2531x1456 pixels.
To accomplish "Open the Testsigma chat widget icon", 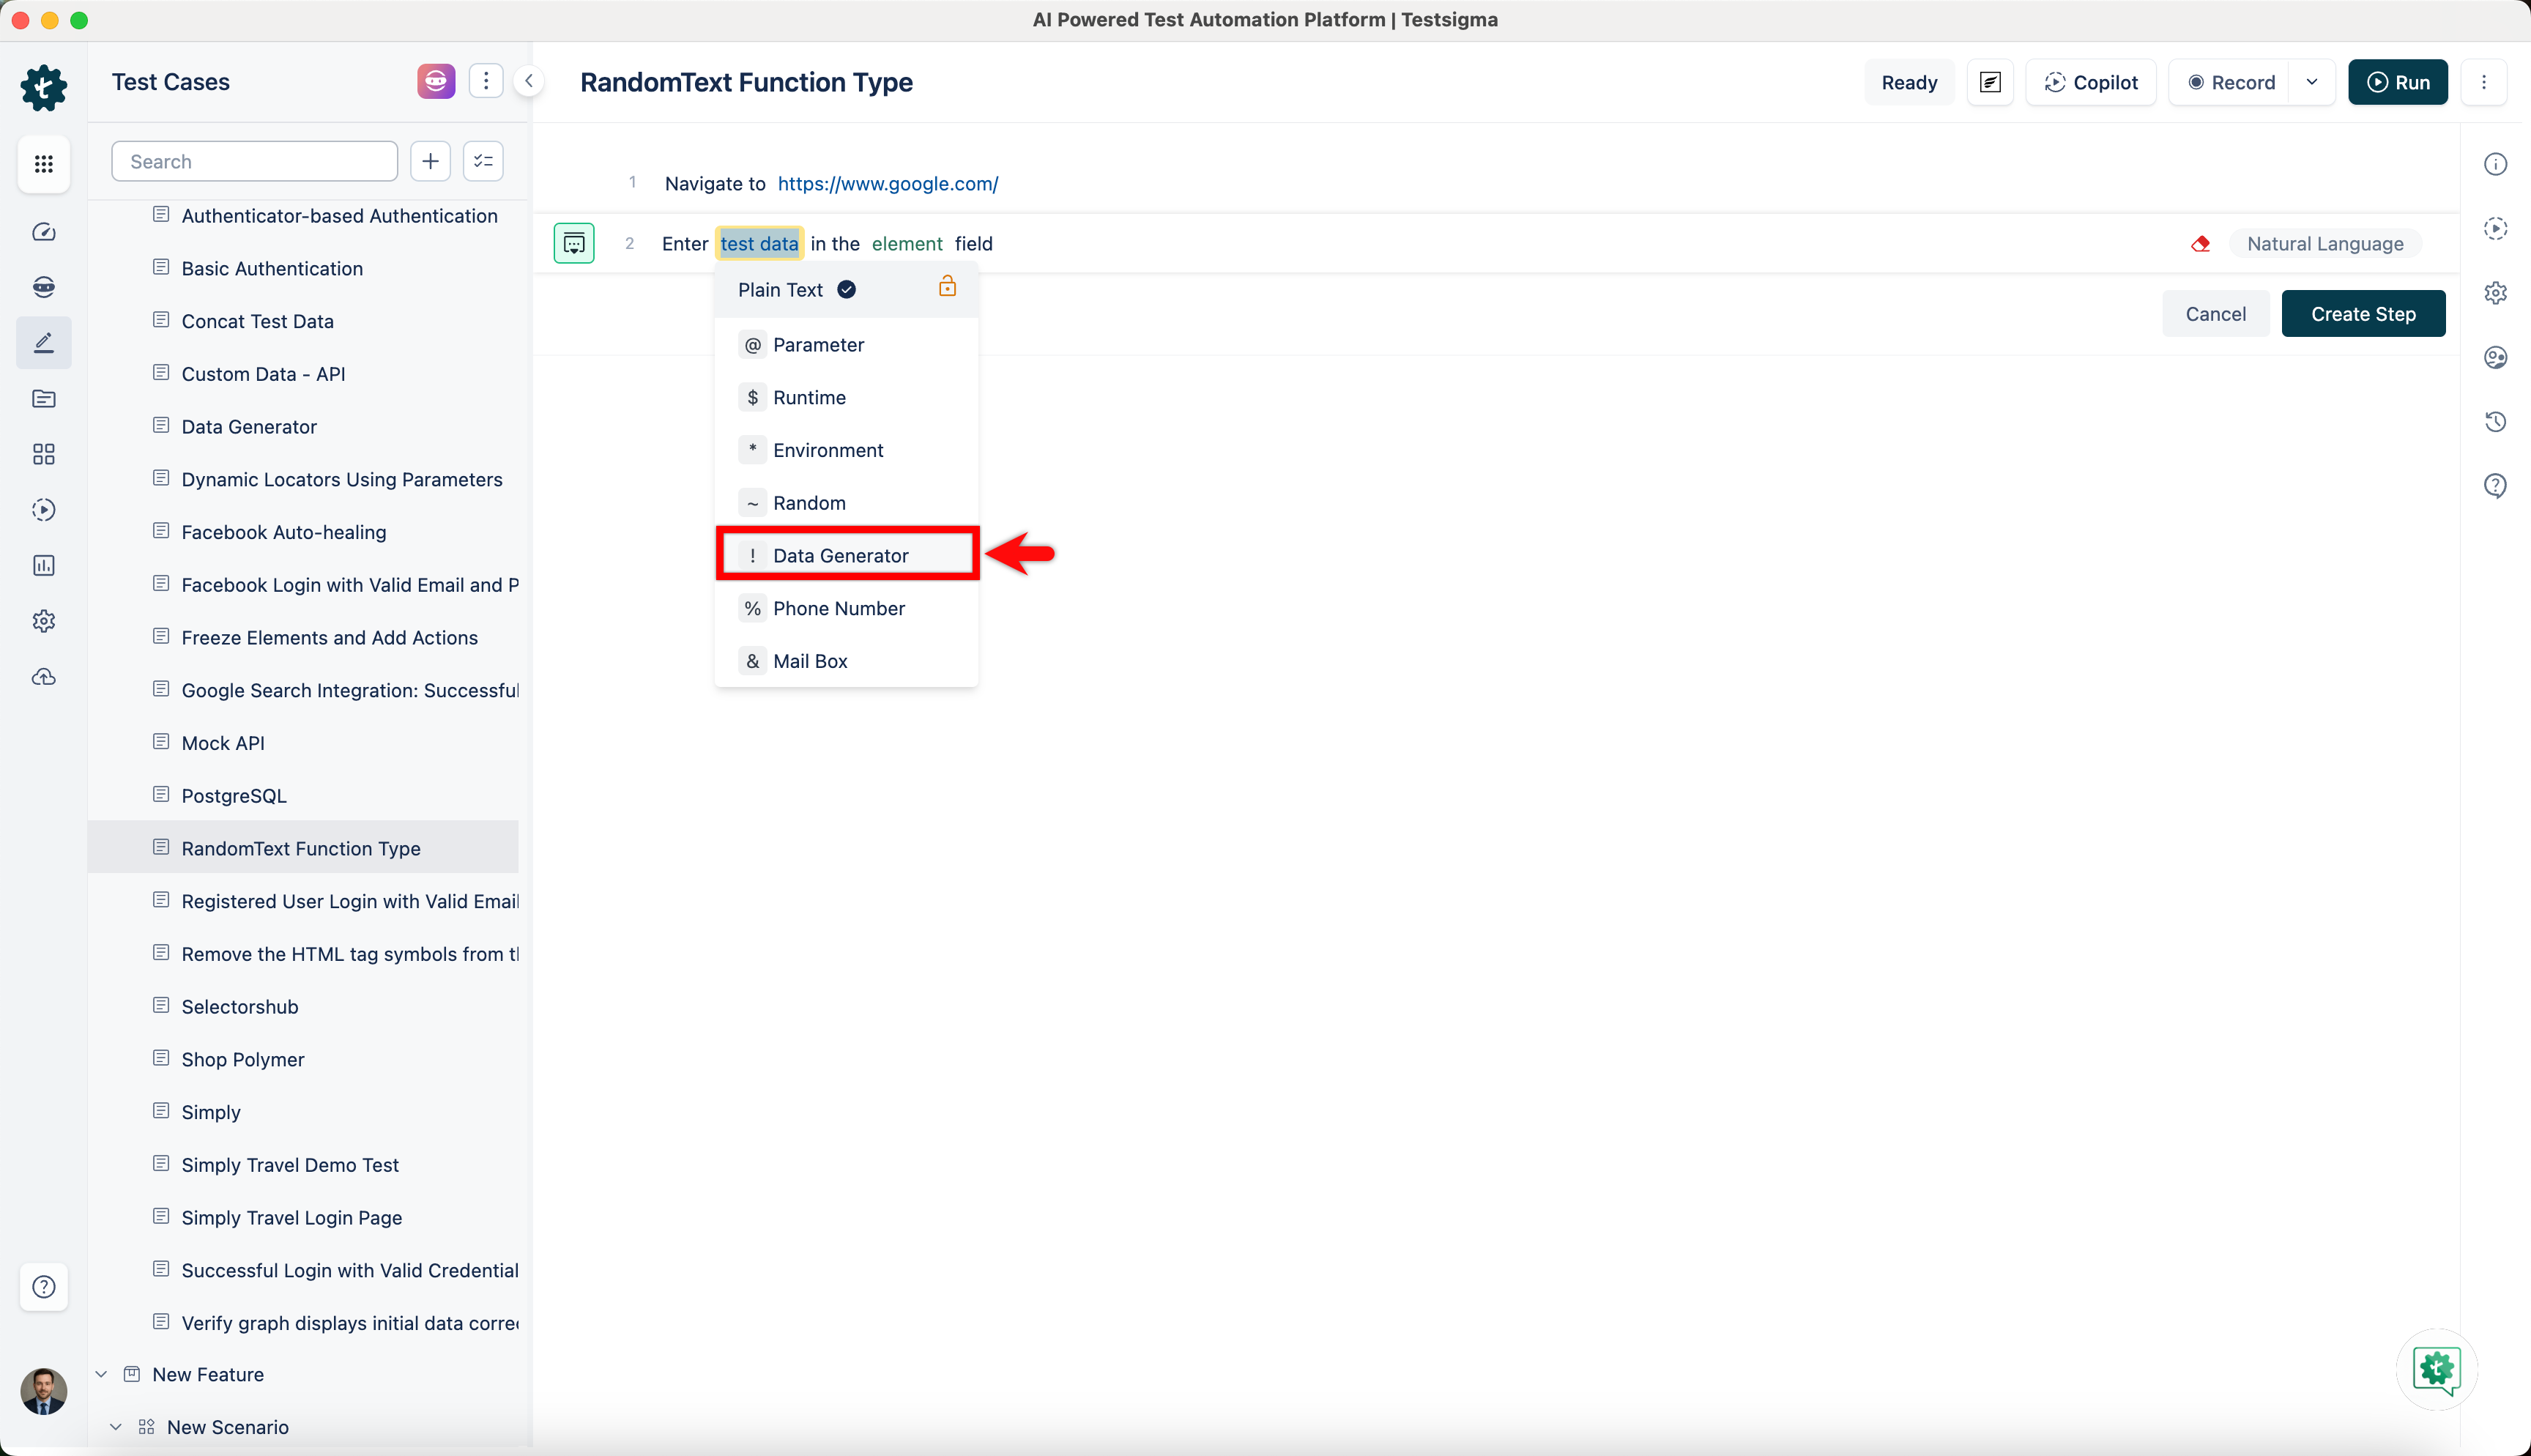I will point(2436,1369).
